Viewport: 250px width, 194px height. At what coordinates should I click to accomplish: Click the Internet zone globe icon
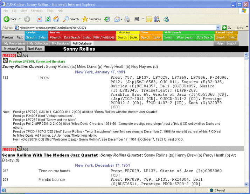click(x=211, y=190)
